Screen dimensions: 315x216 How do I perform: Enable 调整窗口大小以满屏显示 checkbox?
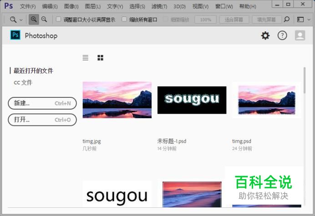tap(58, 19)
